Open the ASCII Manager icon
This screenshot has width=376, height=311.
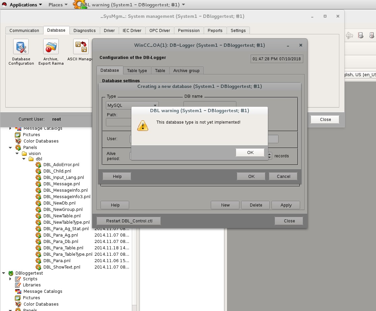click(81, 47)
